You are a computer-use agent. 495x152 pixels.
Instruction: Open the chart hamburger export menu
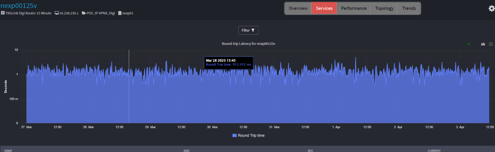coord(491,44)
